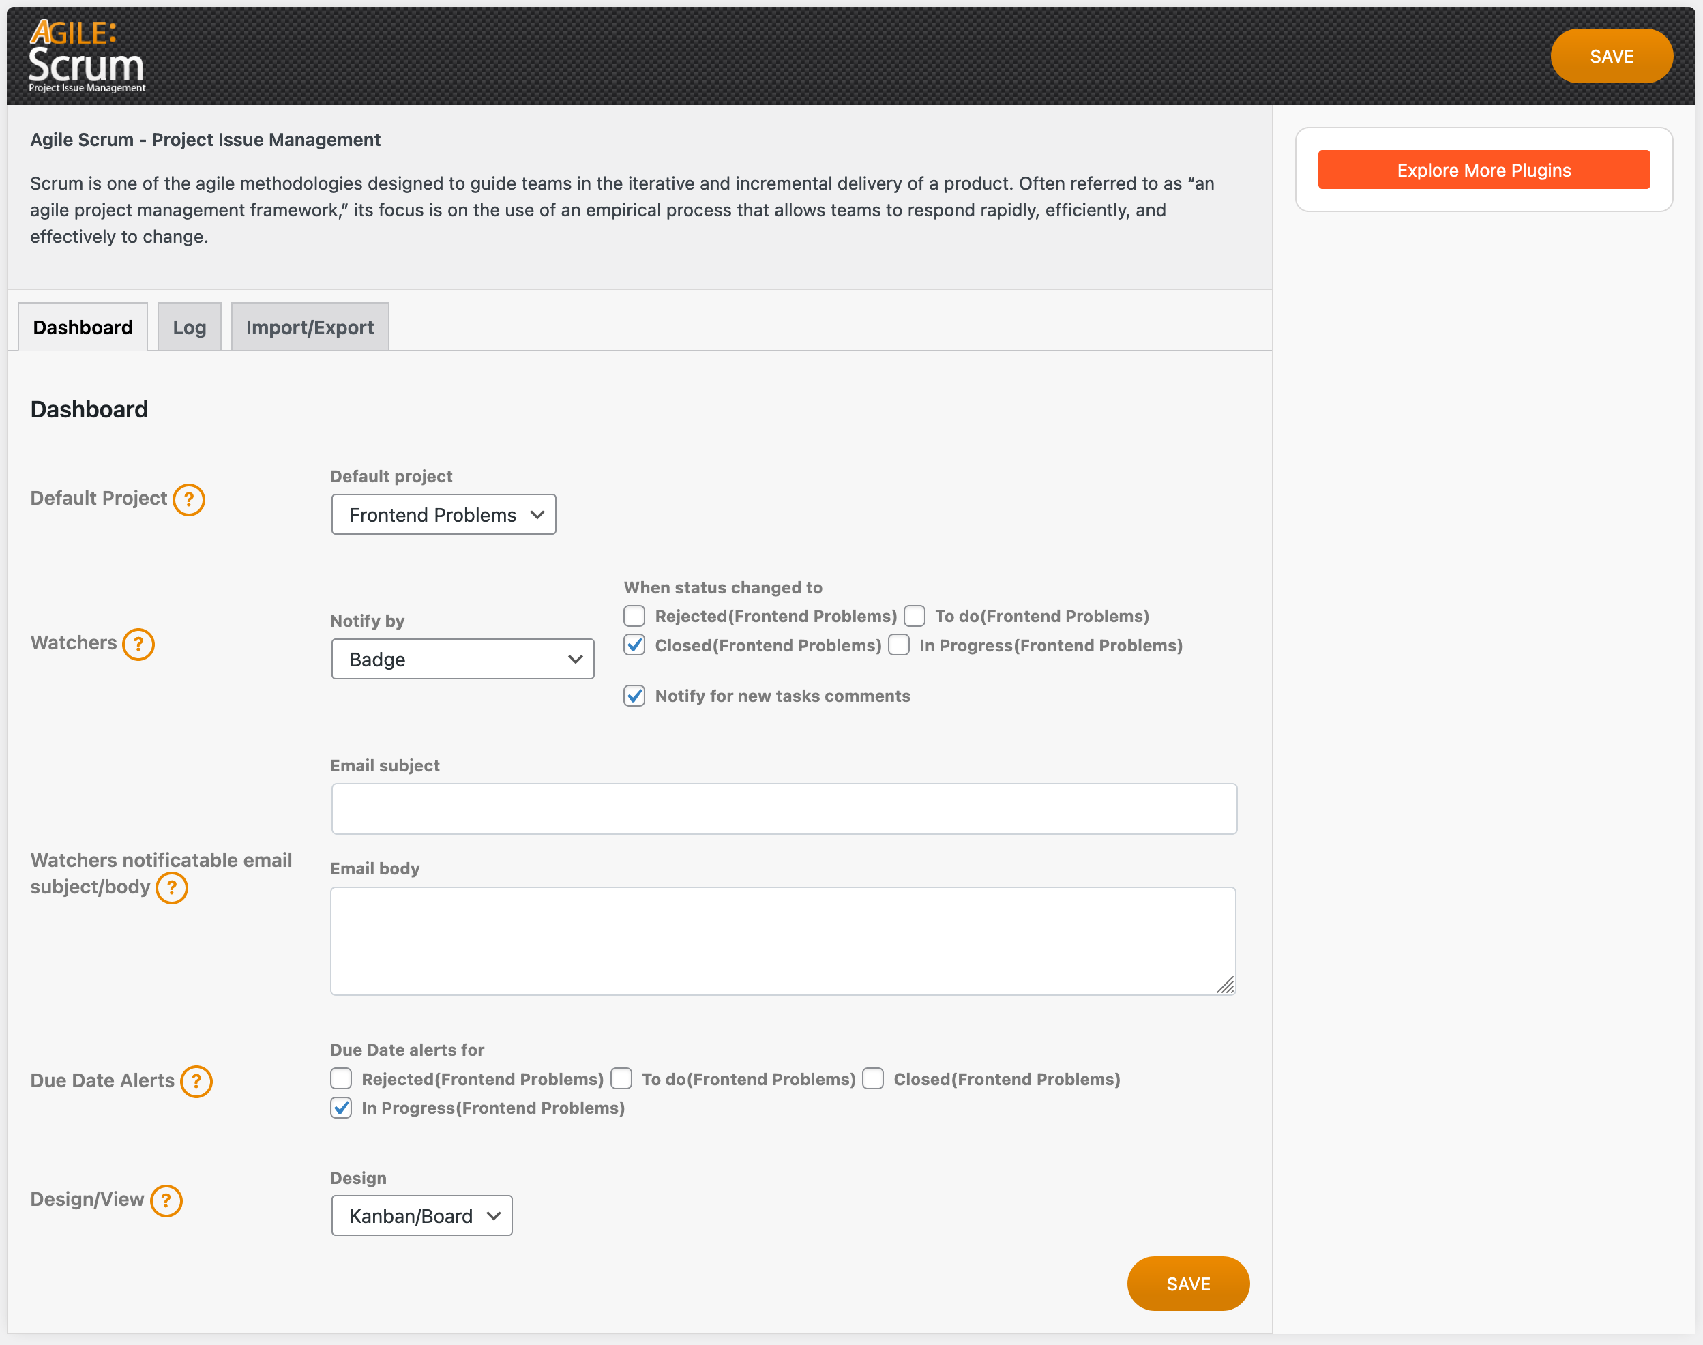This screenshot has width=1703, height=1345.
Task: Uncheck Closed(Frontend Problems) status notification
Action: tap(634, 645)
